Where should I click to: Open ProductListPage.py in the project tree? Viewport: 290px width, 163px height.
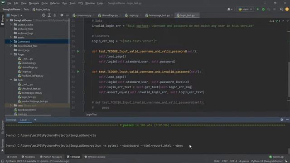pos(32,76)
